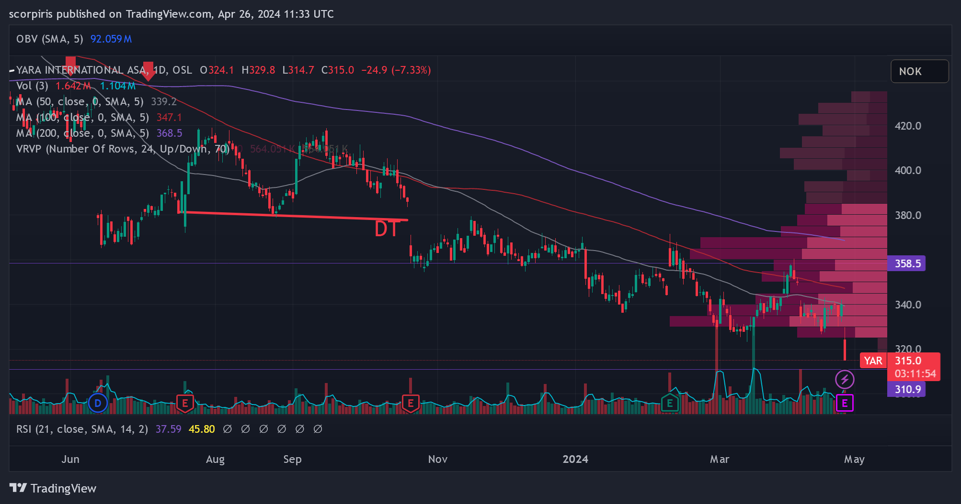961x504 pixels.
Task: Click the -24.9 (-7.33%) change value
Action: coord(396,70)
